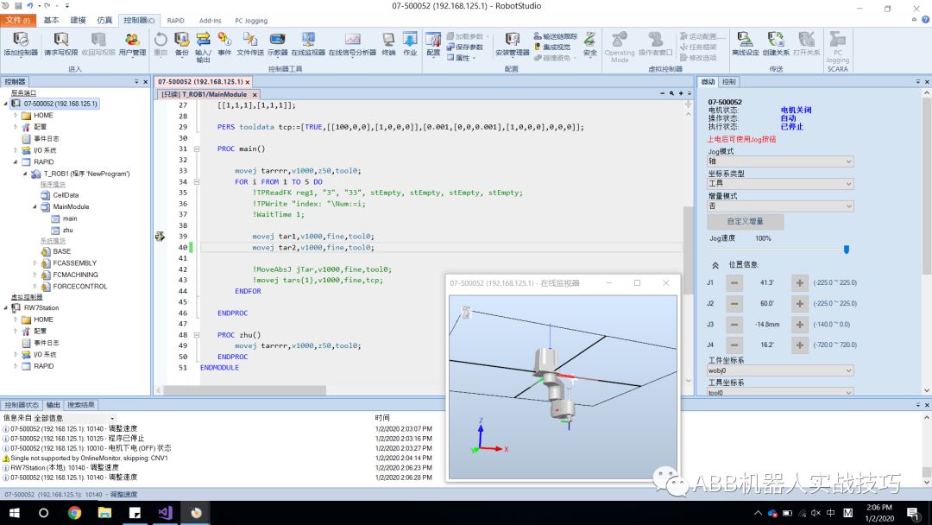Switch to the 基本 ribbon tab

(51, 20)
